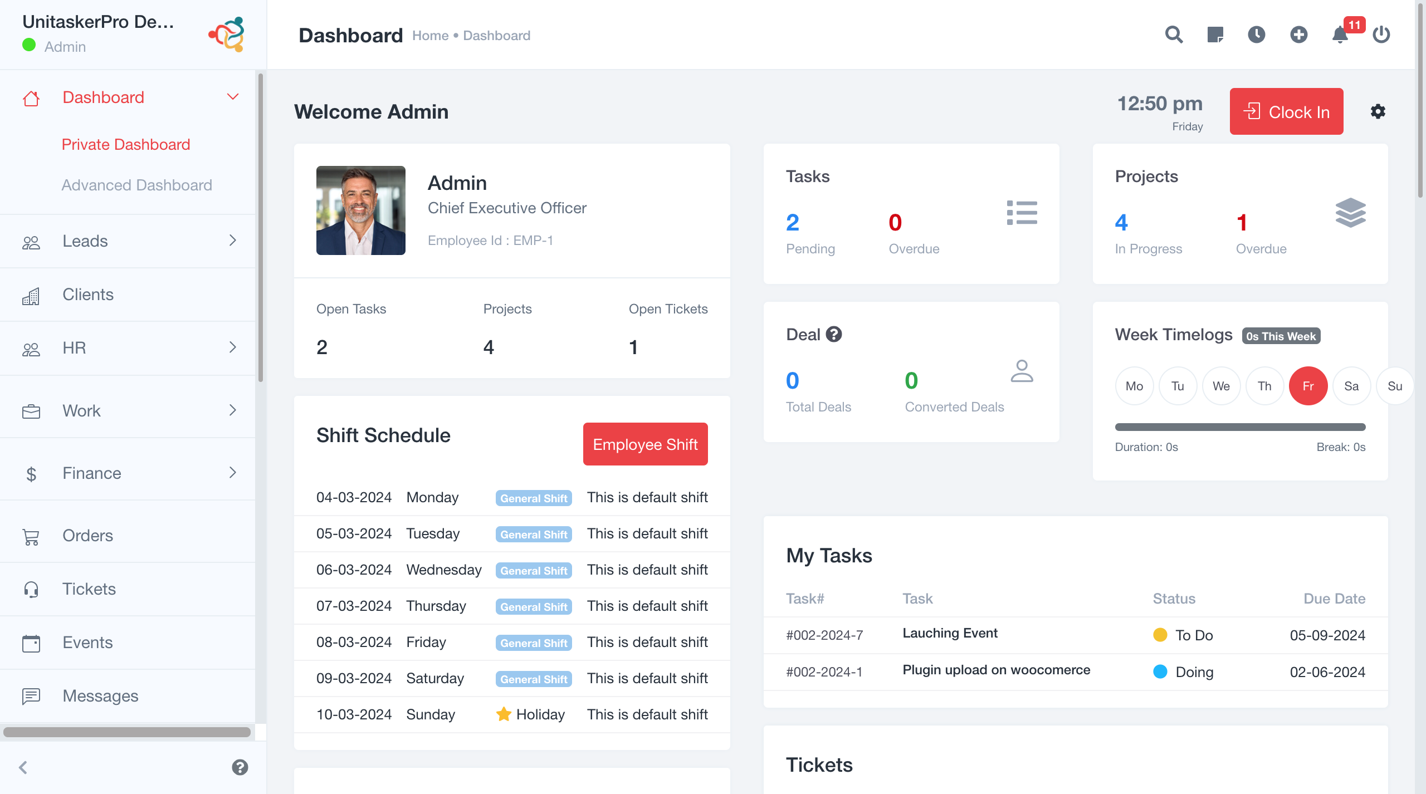The image size is (1426, 794).
Task: Collapse the Dashboard menu chevron
Action: (x=233, y=97)
